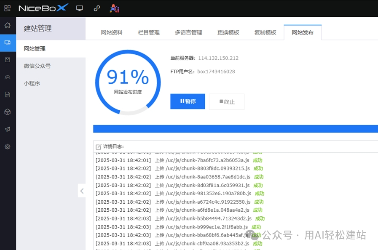Screen dimensions: 378x250
Task: Select the Home icon in the left sidebar
Action: tap(8, 25)
